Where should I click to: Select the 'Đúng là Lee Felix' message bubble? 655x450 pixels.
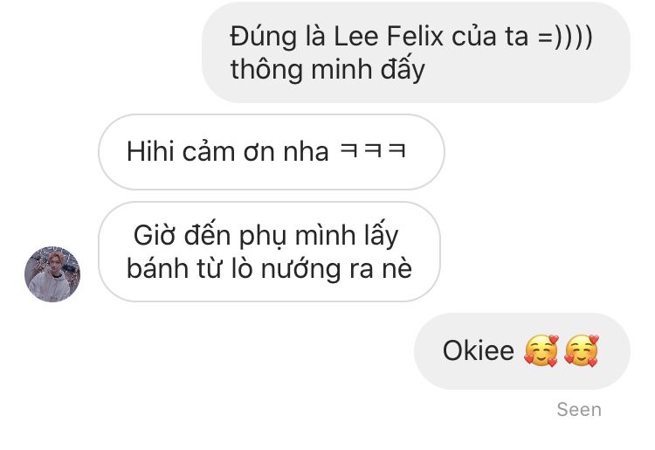pyautogui.click(x=416, y=52)
